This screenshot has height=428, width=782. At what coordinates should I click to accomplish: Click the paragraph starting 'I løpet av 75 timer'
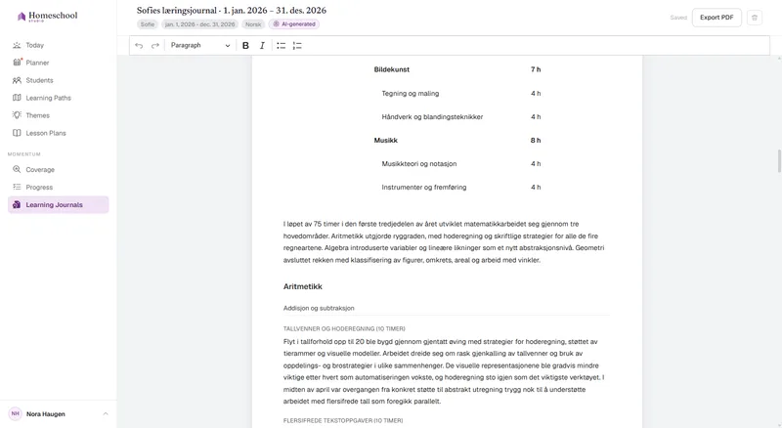(x=444, y=242)
